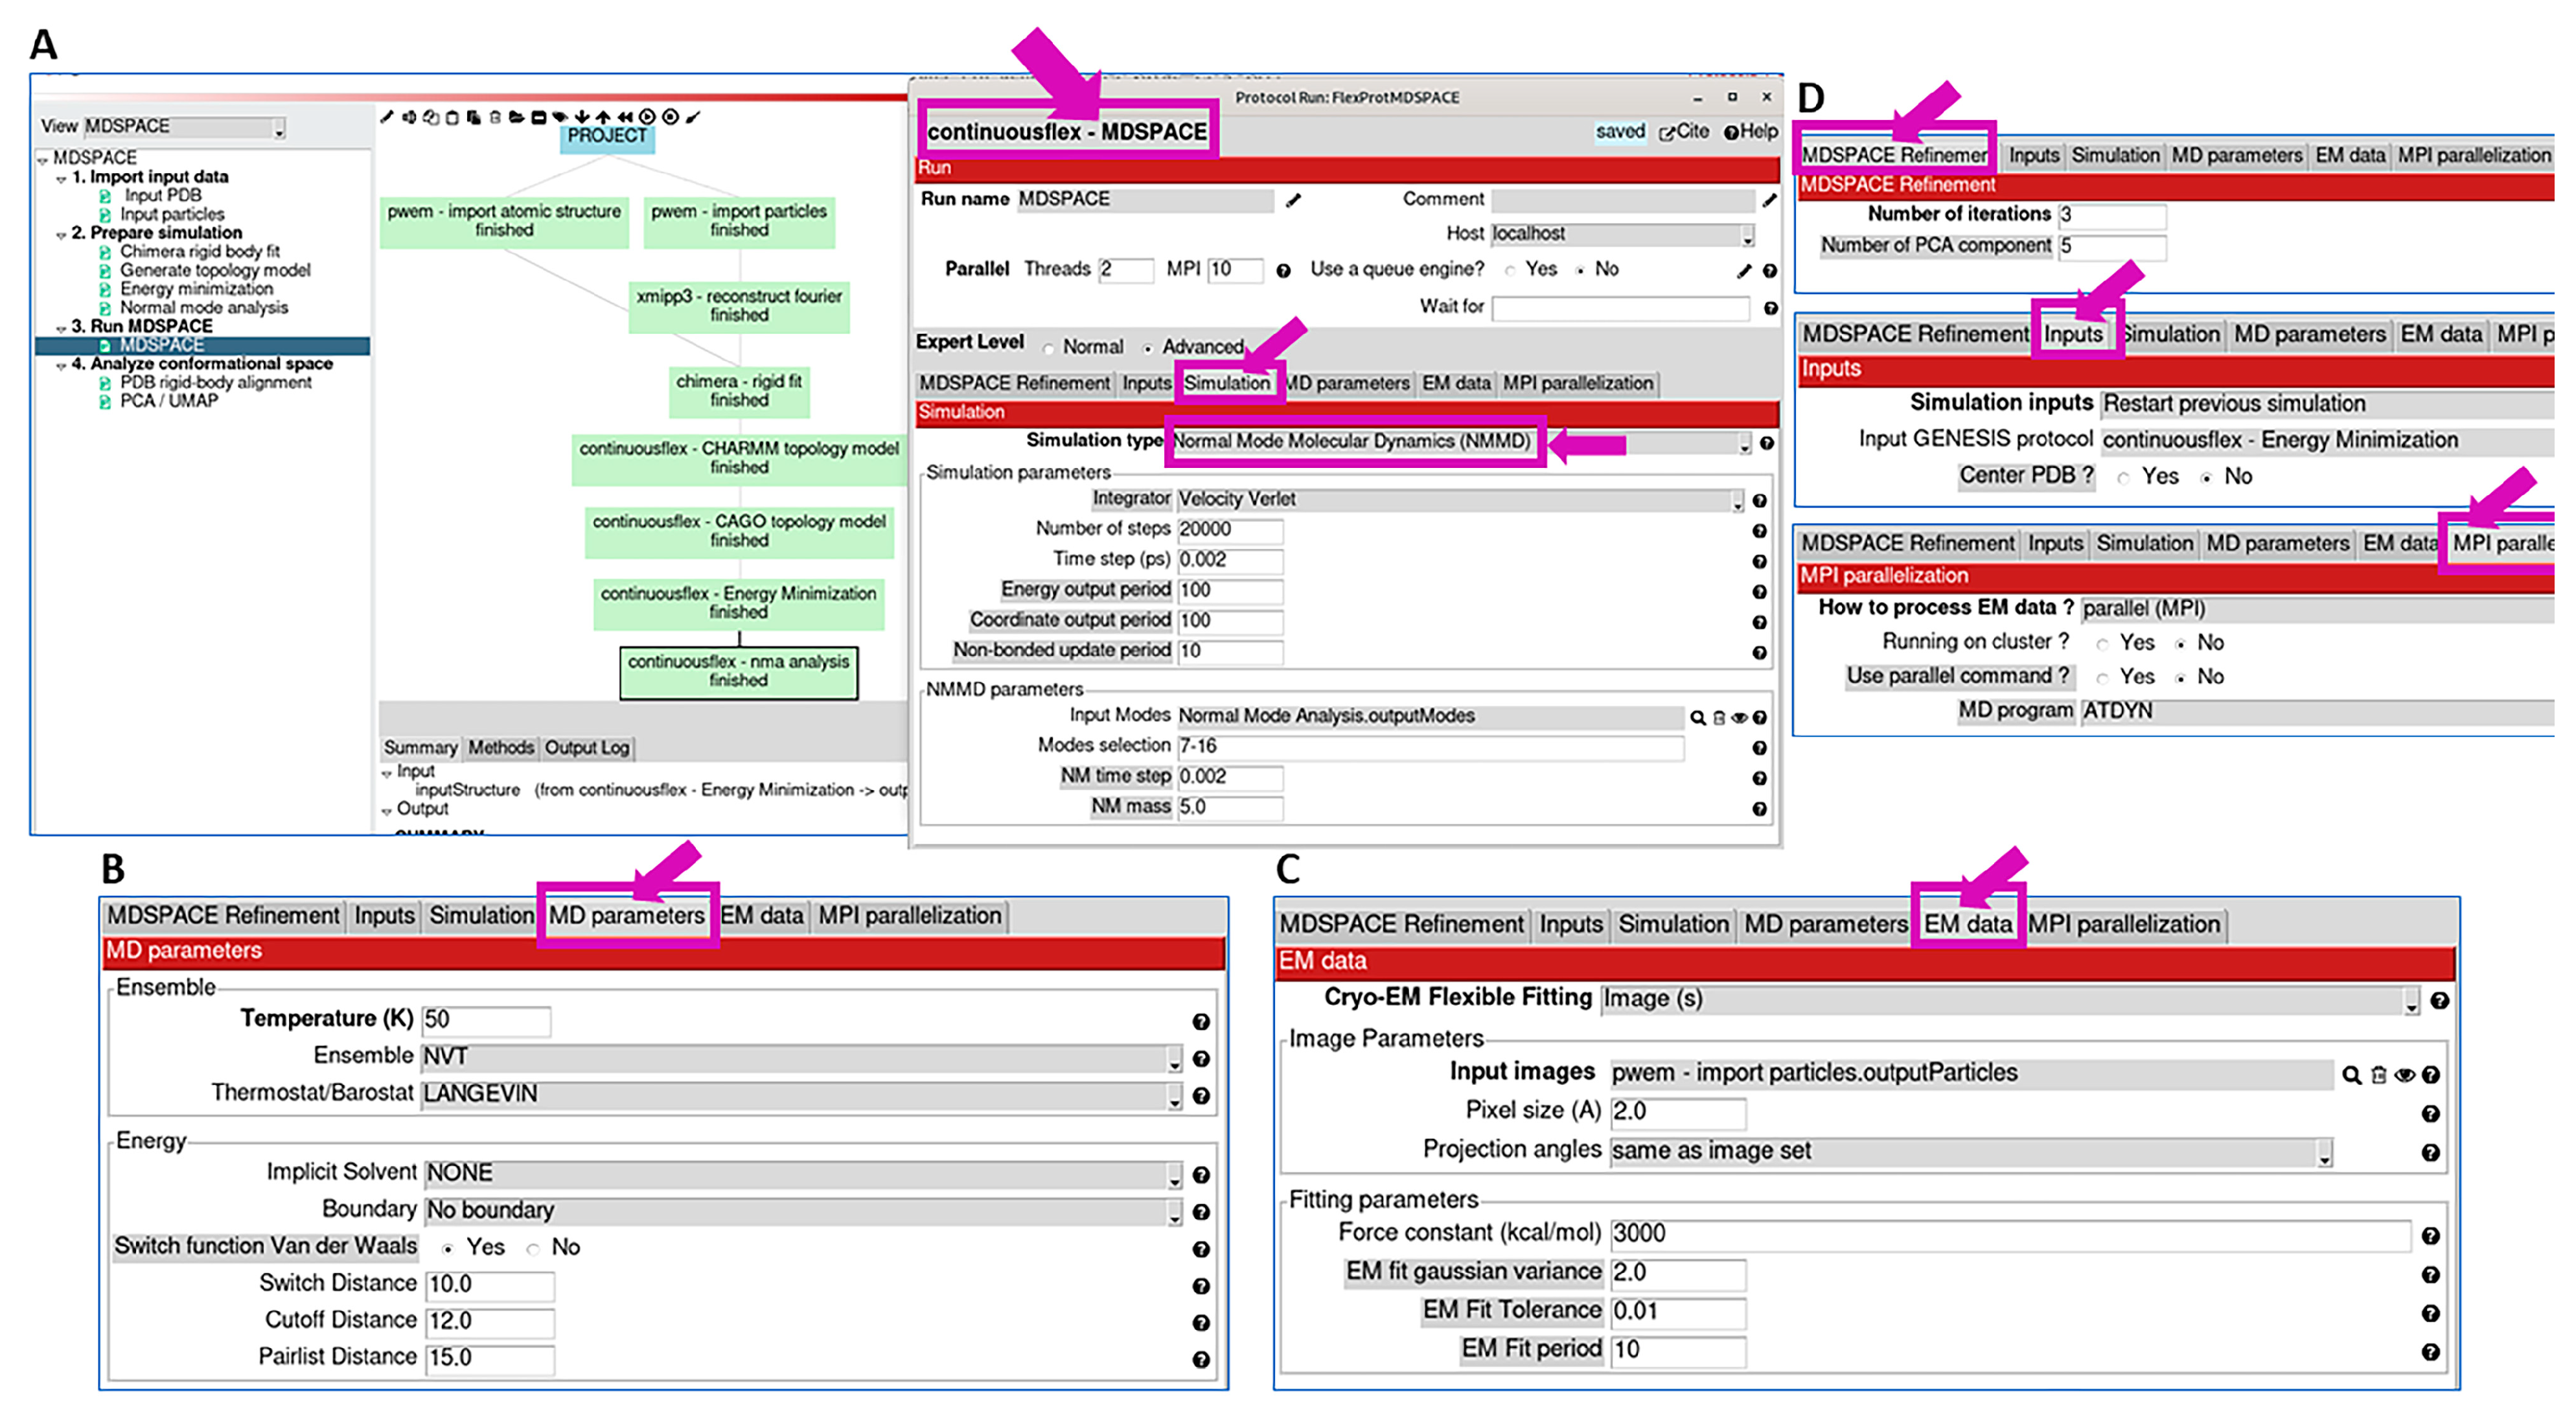Click the downward arrow icon in workflow toolbar
This screenshot has width=2576, height=1409.
(582, 118)
